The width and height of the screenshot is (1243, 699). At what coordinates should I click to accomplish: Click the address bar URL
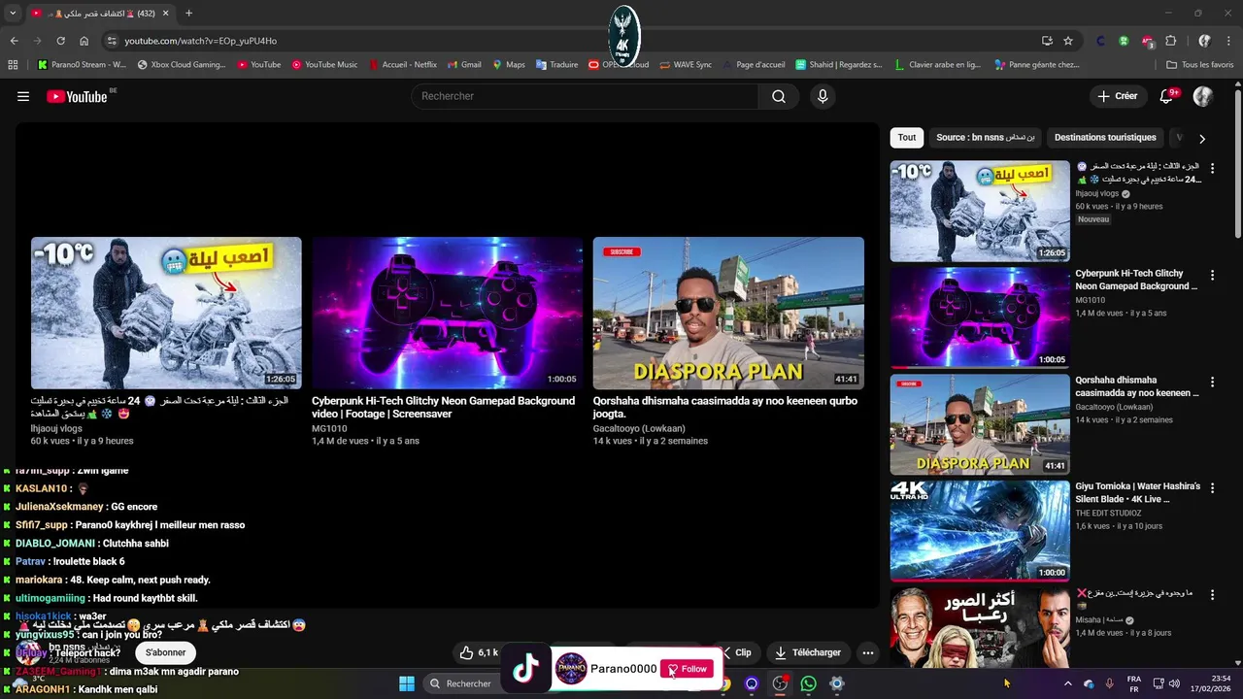click(x=200, y=41)
